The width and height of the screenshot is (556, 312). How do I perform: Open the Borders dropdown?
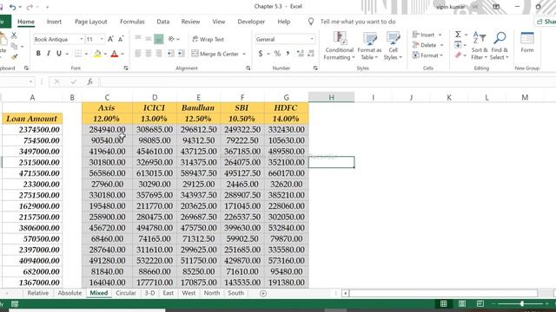[86, 54]
